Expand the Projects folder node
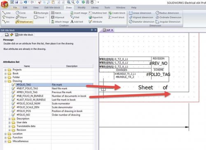Image resolution: width=206 pixels, height=150 pixels. pyautogui.click(x=5, y=70)
